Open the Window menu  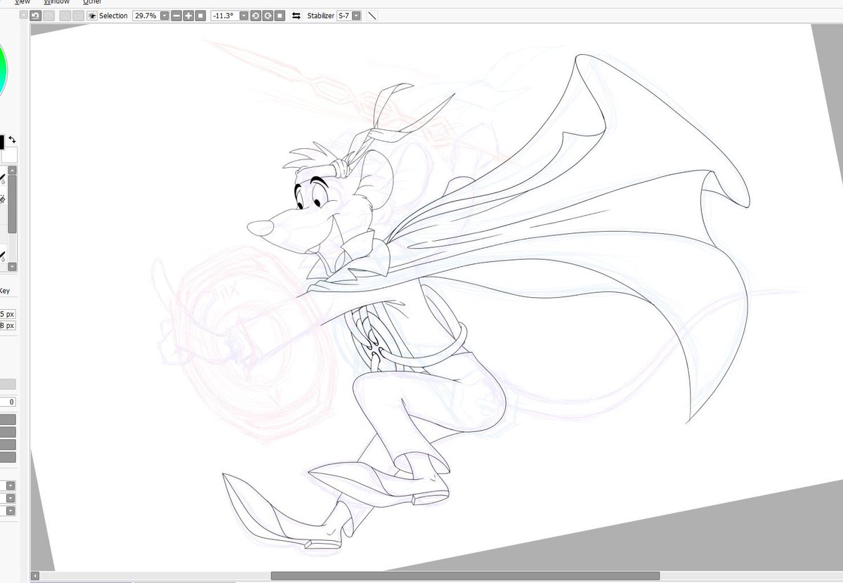[57, 2]
